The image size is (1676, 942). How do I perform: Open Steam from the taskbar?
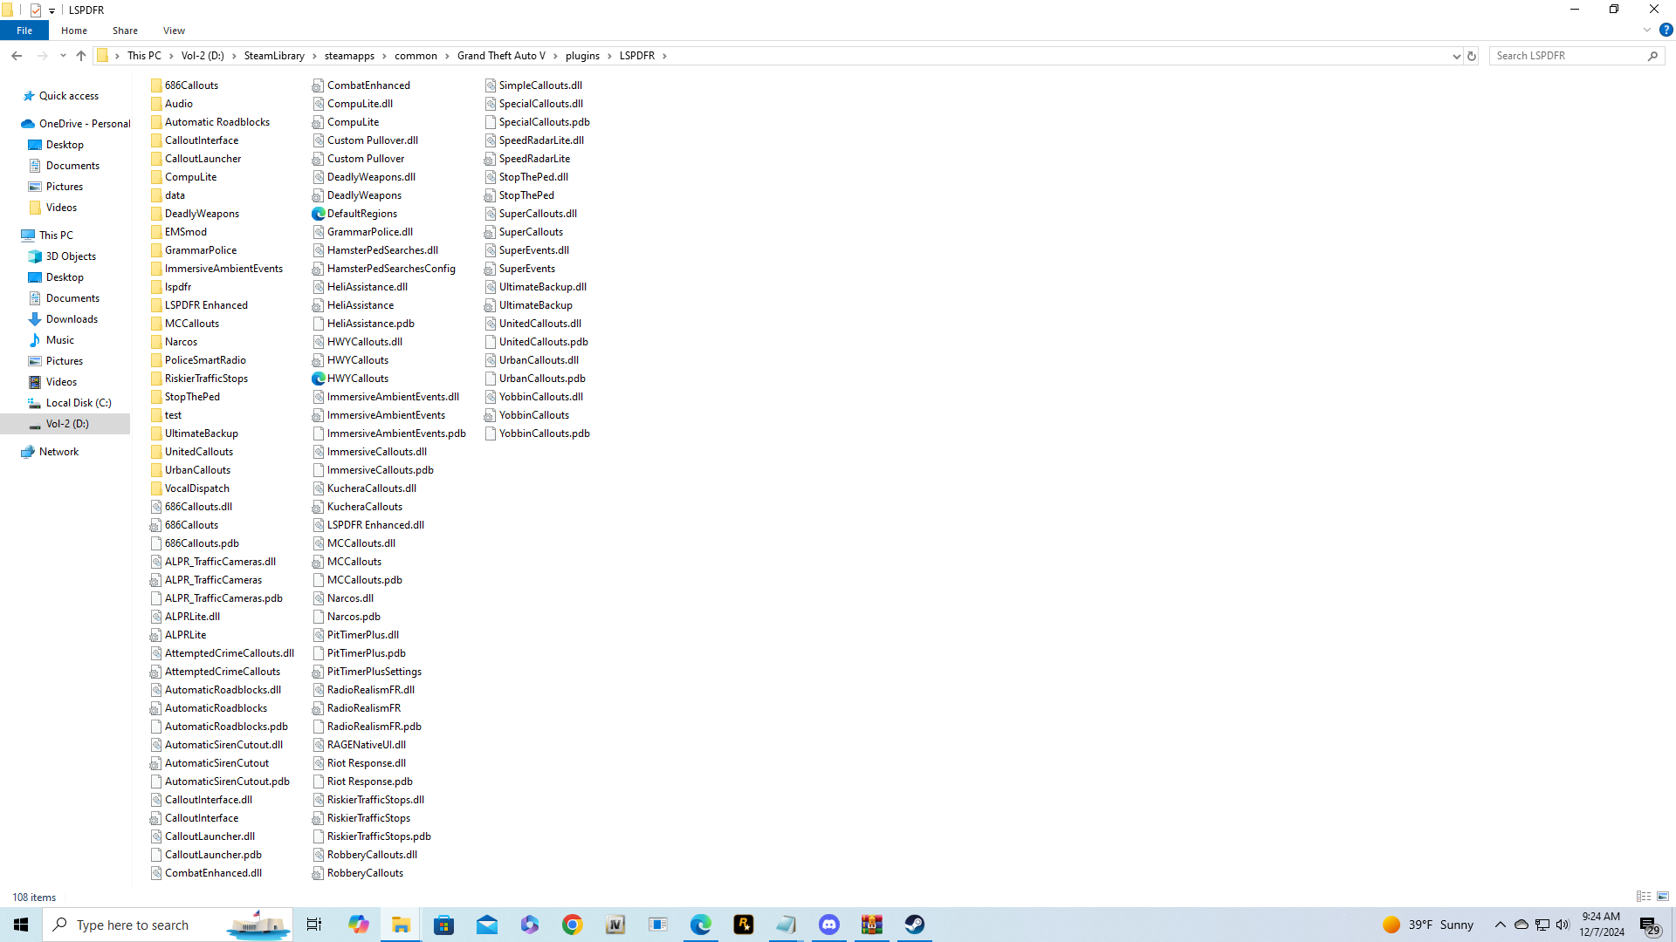914,925
